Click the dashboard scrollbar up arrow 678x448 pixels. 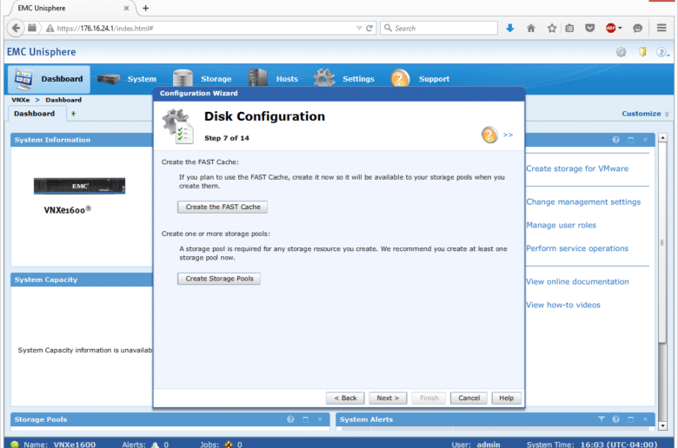click(x=662, y=138)
